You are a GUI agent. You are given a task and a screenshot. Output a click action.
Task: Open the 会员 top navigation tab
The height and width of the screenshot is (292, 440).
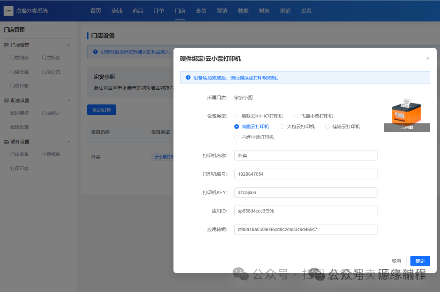(x=201, y=11)
